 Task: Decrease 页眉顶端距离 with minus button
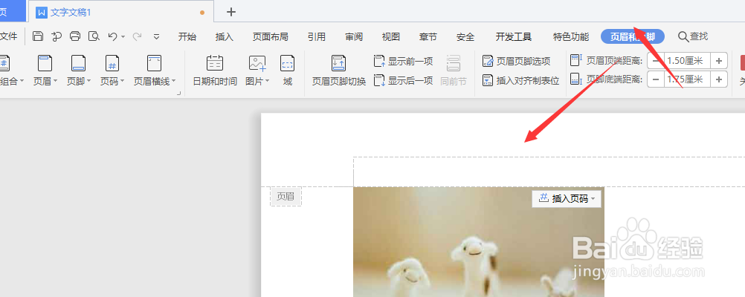point(656,61)
